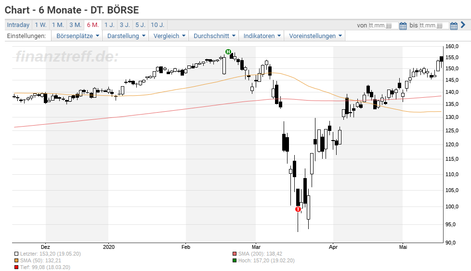Select the 1 M. time range tab
This screenshot has width=471, height=271.
58,25
